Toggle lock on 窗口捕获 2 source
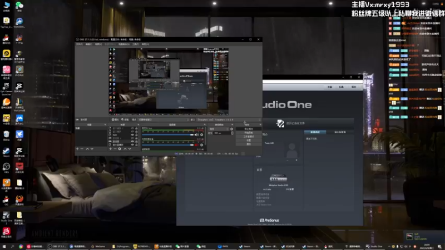This screenshot has width=445, height=250. click(x=136, y=128)
